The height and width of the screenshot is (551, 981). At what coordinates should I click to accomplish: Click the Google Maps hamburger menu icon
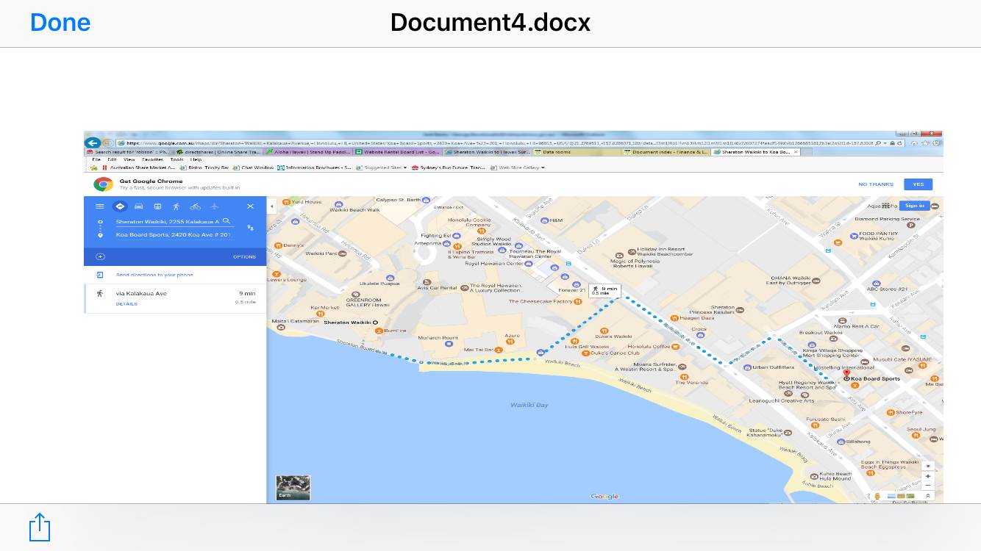tap(100, 206)
